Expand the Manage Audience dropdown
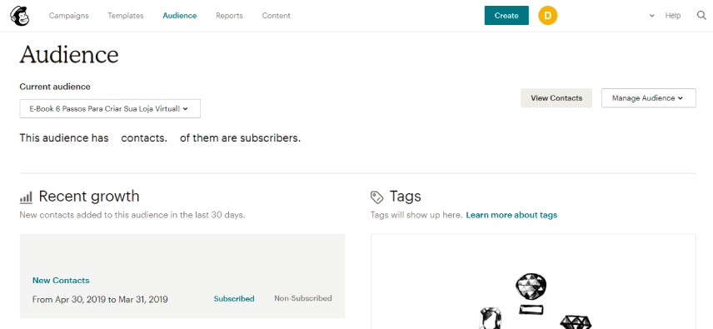713x329 pixels. [648, 98]
